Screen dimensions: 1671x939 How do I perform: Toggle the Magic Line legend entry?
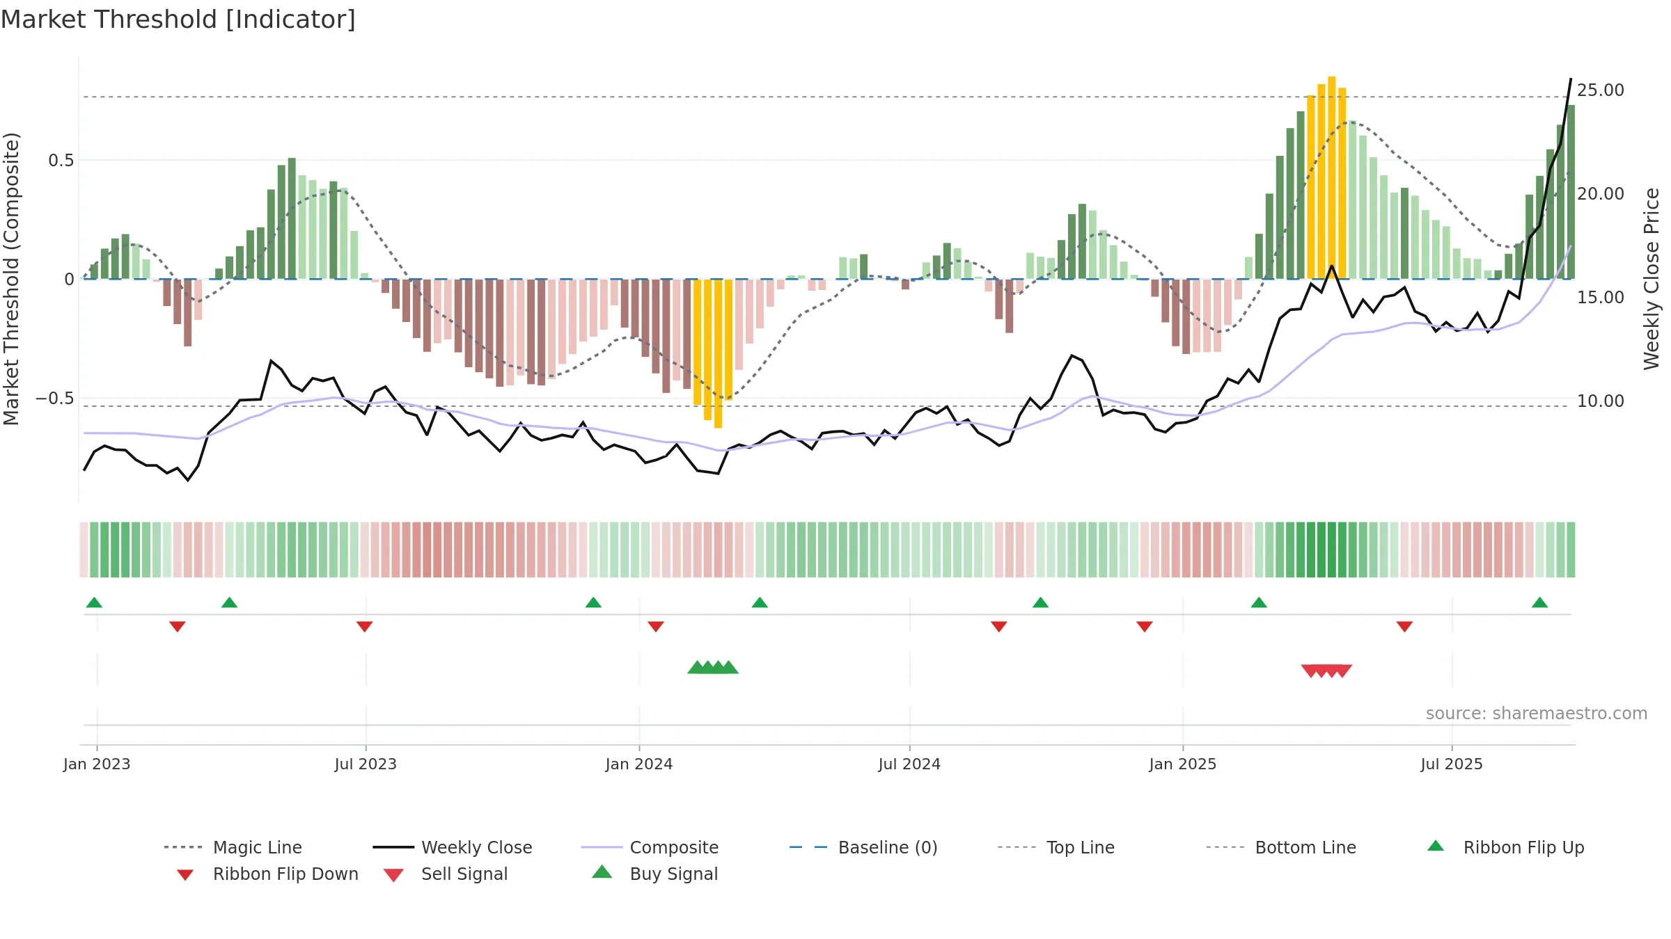tap(233, 847)
